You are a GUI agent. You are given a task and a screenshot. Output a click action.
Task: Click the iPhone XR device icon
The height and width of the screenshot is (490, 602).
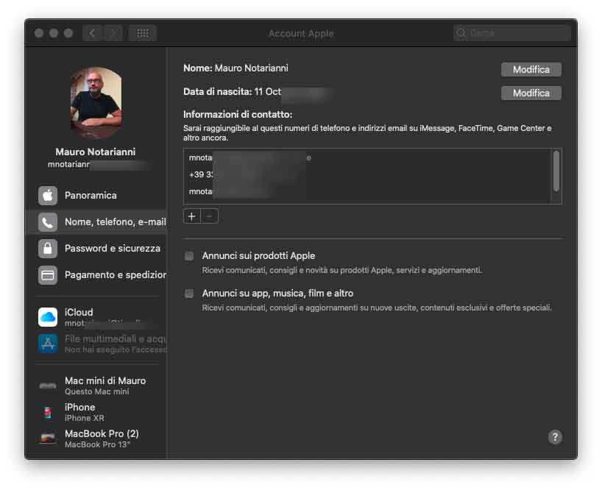(48, 413)
